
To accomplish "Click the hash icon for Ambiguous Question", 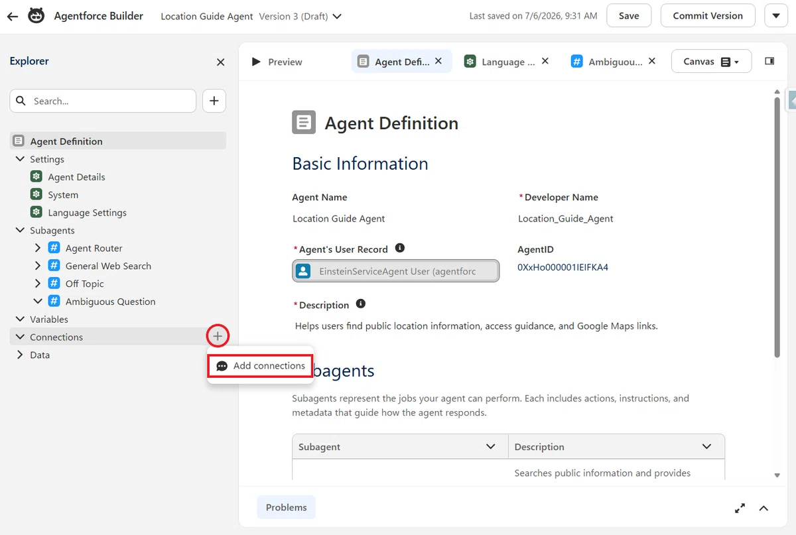I will [x=54, y=301].
